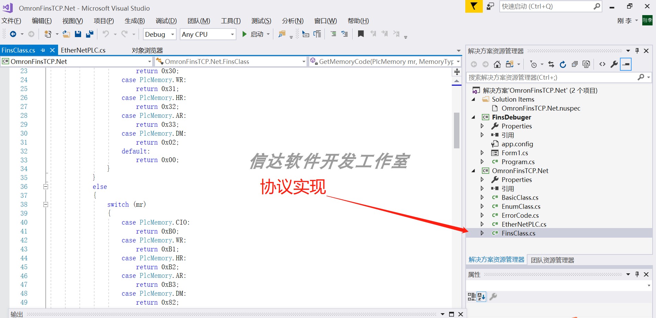Viewport: 656px width, 318px height.
Task: Switch to the 团队资源管理器 tab
Action: click(x=552, y=260)
